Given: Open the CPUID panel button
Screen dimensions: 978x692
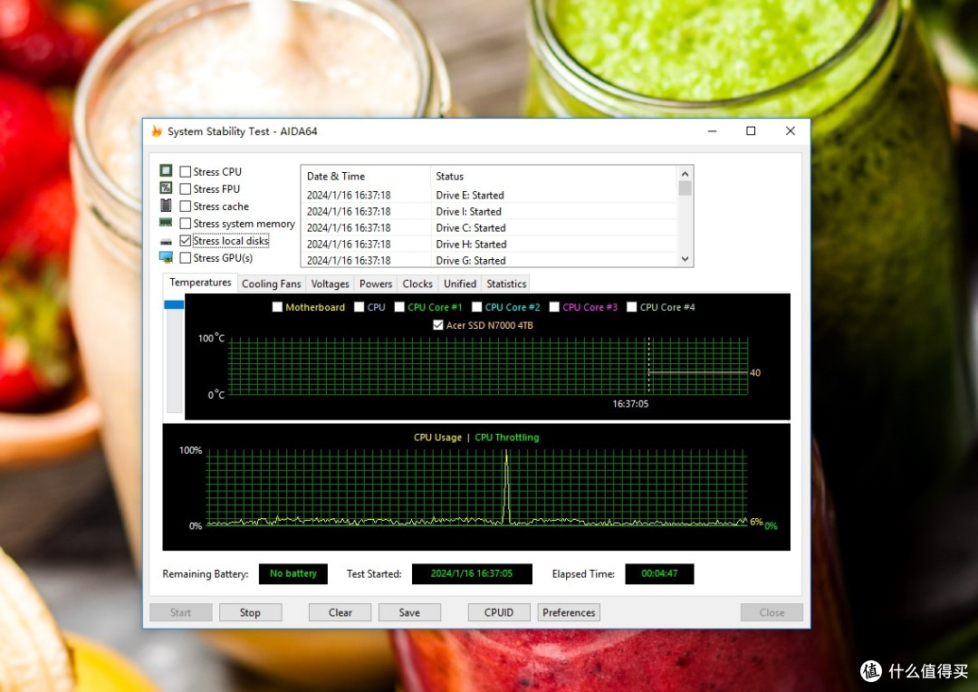Looking at the screenshot, I should pyautogui.click(x=499, y=613).
